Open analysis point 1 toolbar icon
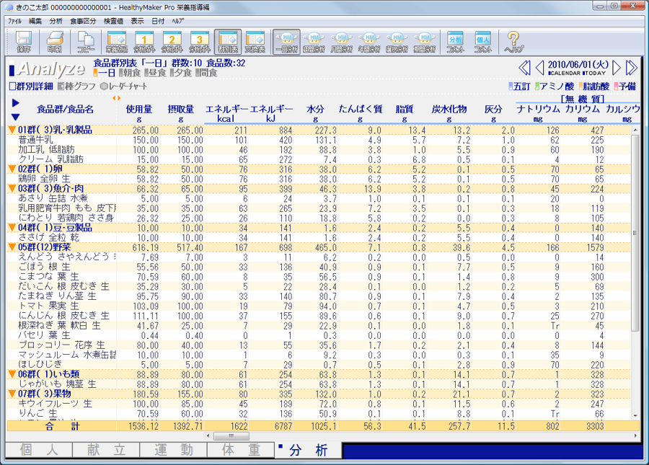Image resolution: width=649 pixels, height=465 pixels. point(144,43)
